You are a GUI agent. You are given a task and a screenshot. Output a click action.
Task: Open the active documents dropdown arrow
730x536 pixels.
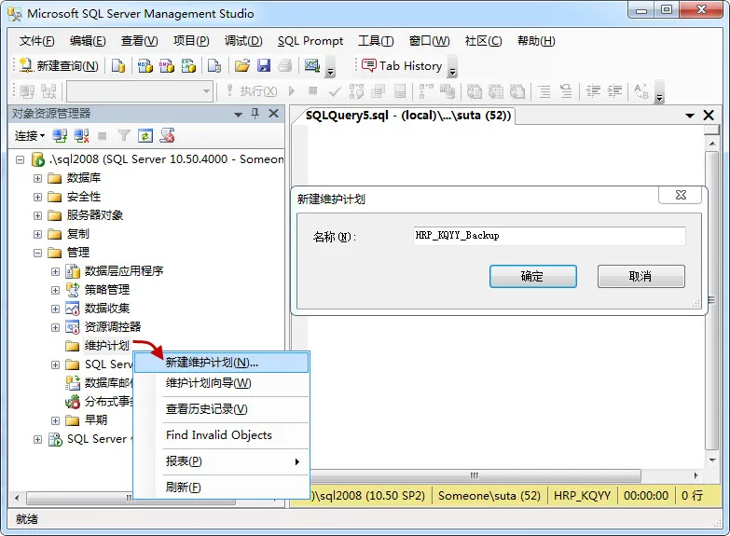click(x=690, y=116)
